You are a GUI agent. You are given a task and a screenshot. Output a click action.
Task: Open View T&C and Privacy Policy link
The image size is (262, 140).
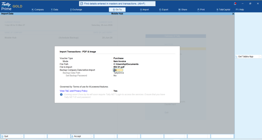click(x=73, y=91)
